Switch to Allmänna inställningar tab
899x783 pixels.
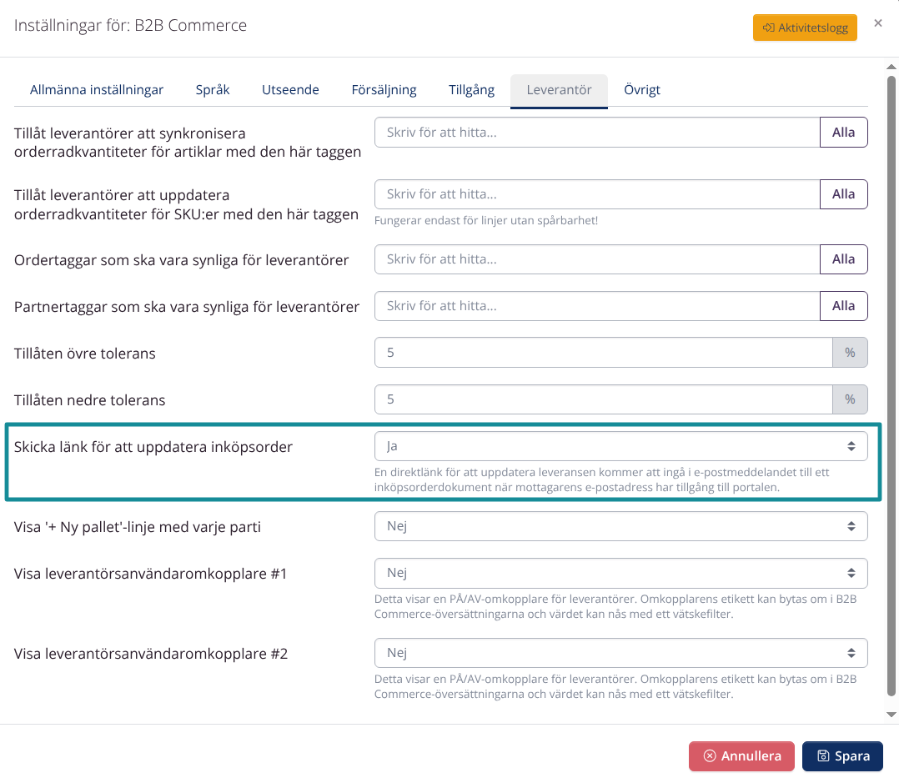point(97,90)
